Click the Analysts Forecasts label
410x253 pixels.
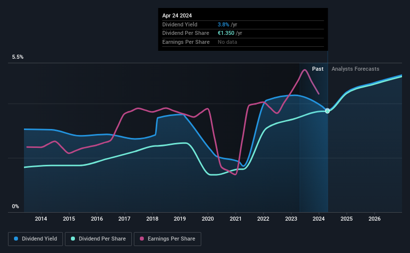point(356,69)
